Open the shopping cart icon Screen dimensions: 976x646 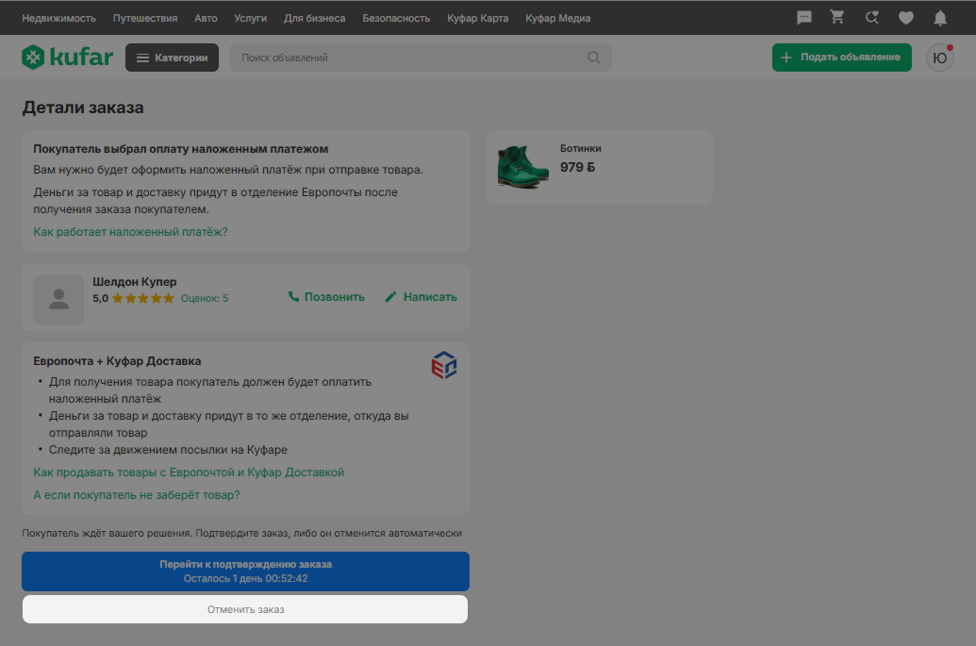point(837,17)
